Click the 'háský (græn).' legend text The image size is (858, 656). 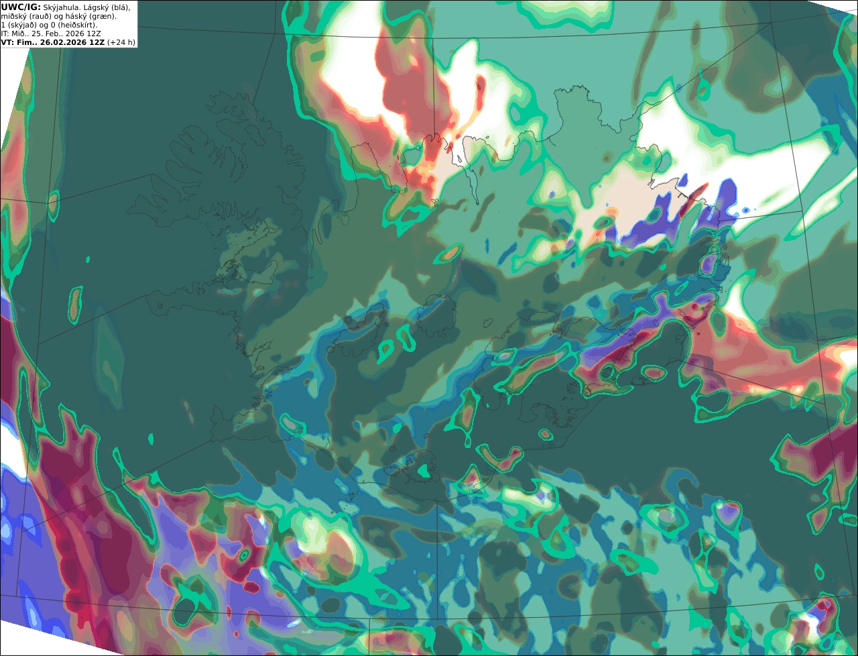pyautogui.click(x=90, y=17)
